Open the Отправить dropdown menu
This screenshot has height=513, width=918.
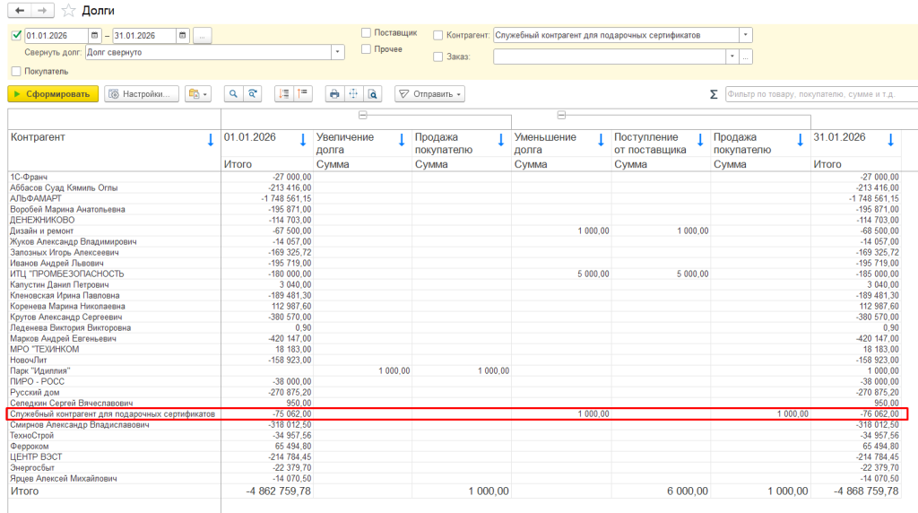429,93
